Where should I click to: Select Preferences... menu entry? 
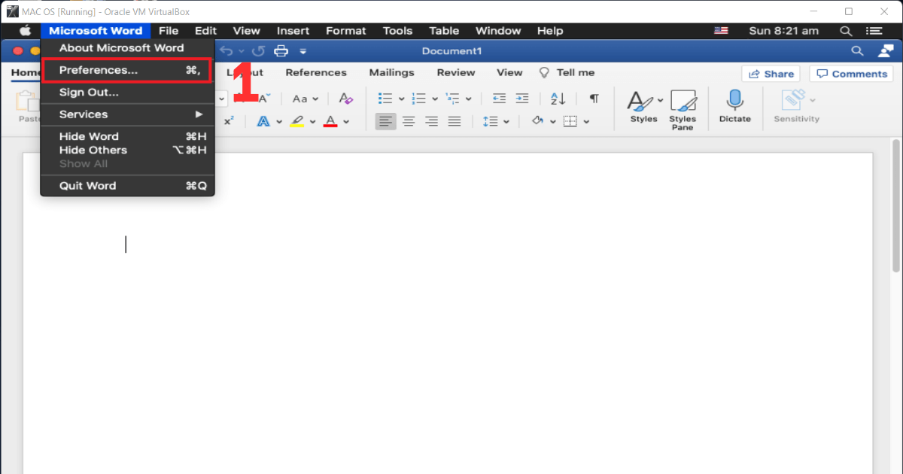(127, 70)
